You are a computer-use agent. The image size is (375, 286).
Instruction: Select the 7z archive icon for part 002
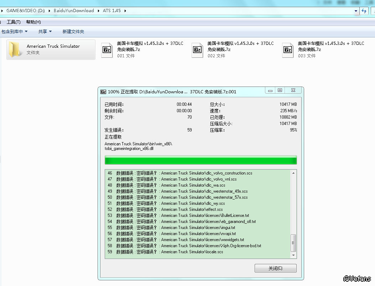[x=197, y=50]
